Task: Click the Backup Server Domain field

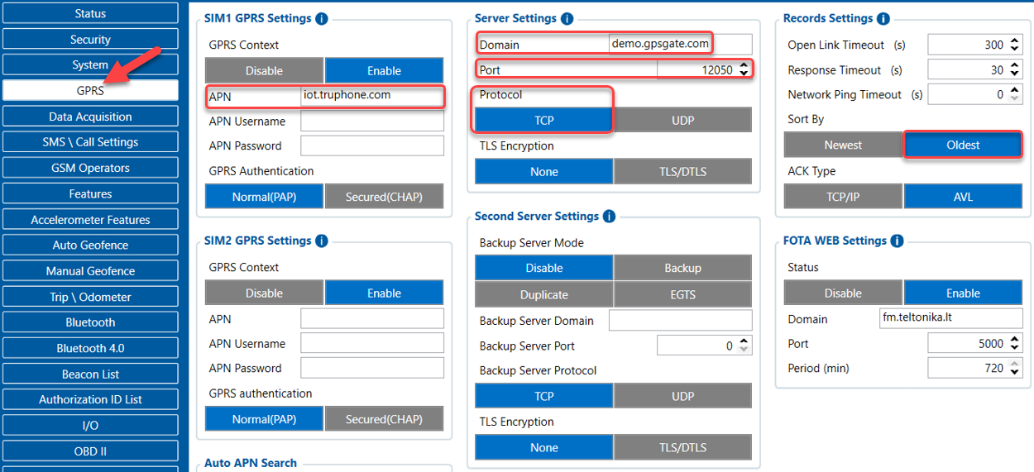Action: 681,320
